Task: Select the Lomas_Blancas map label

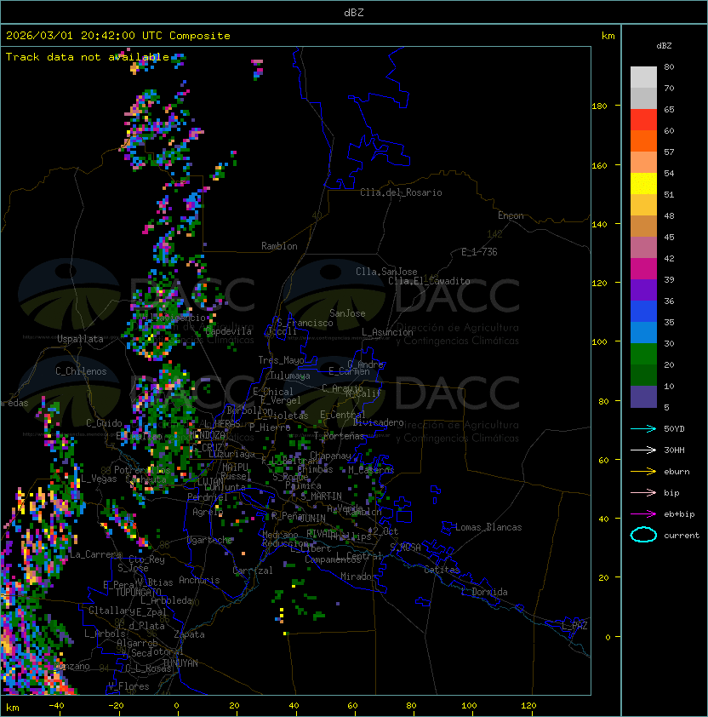Action: tap(488, 527)
